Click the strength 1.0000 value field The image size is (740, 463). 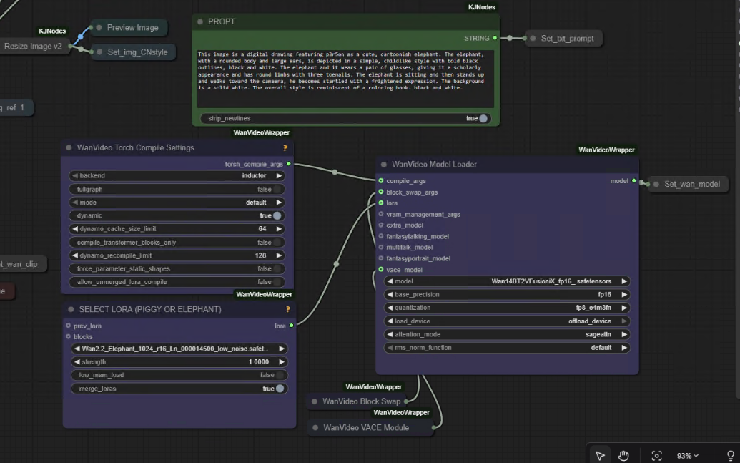[x=259, y=362]
